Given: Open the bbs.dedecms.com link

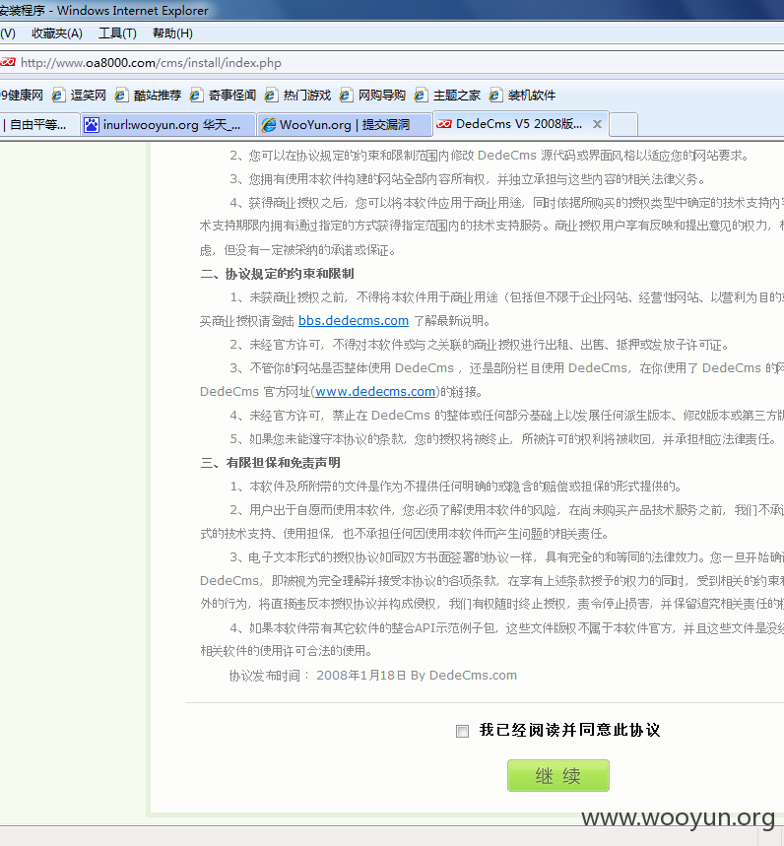Looking at the screenshot, I should pos(354,320).
